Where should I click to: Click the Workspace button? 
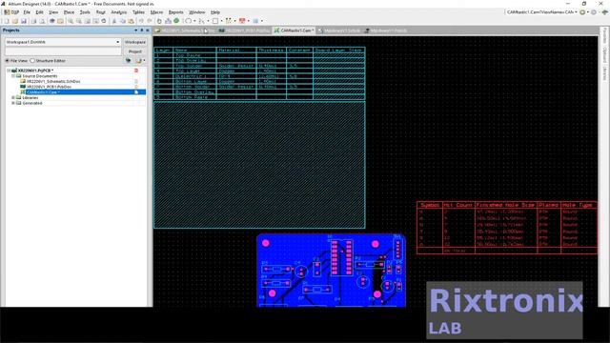(x=135, y=42)
